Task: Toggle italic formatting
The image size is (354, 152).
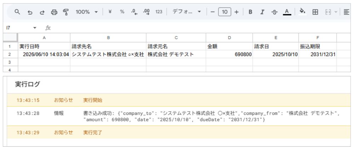Action: (x=262, y=12)
